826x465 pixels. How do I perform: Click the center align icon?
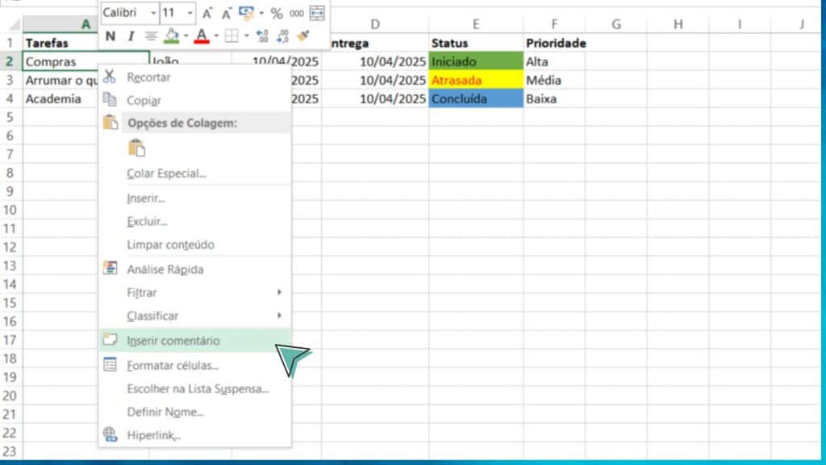pos(151,36)
